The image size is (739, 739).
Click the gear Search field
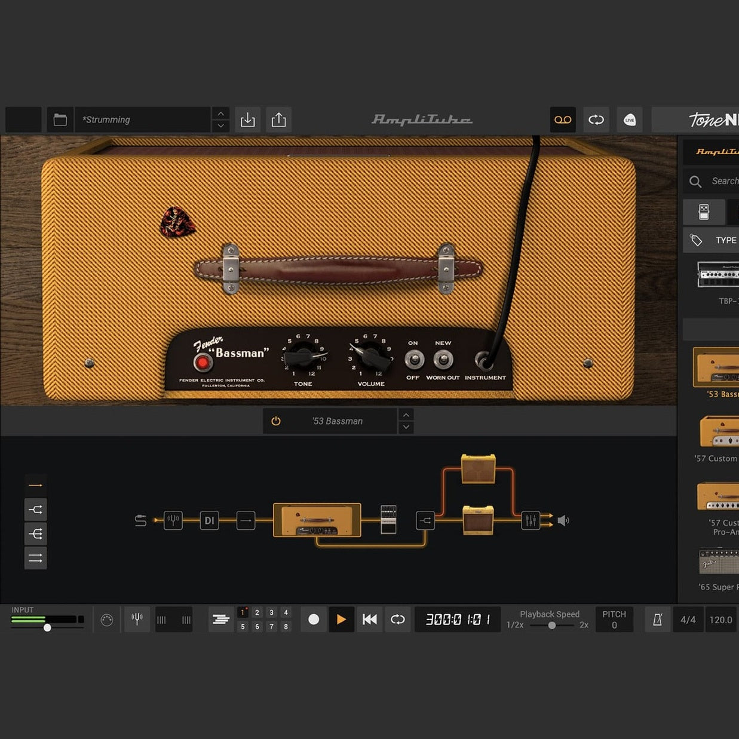pos(711,181)
